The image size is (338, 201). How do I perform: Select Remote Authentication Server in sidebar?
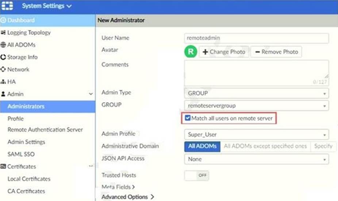45,130
